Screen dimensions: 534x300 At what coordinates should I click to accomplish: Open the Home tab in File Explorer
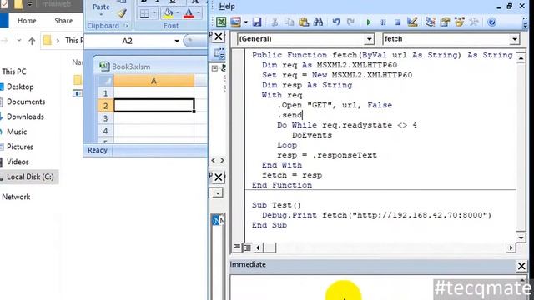[x=27, y=21]
